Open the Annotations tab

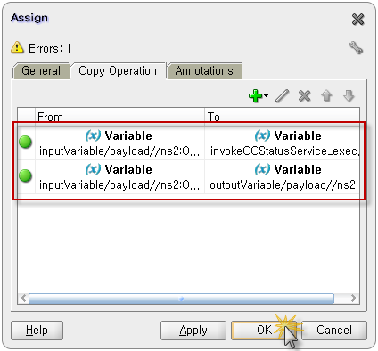point(204,71)
